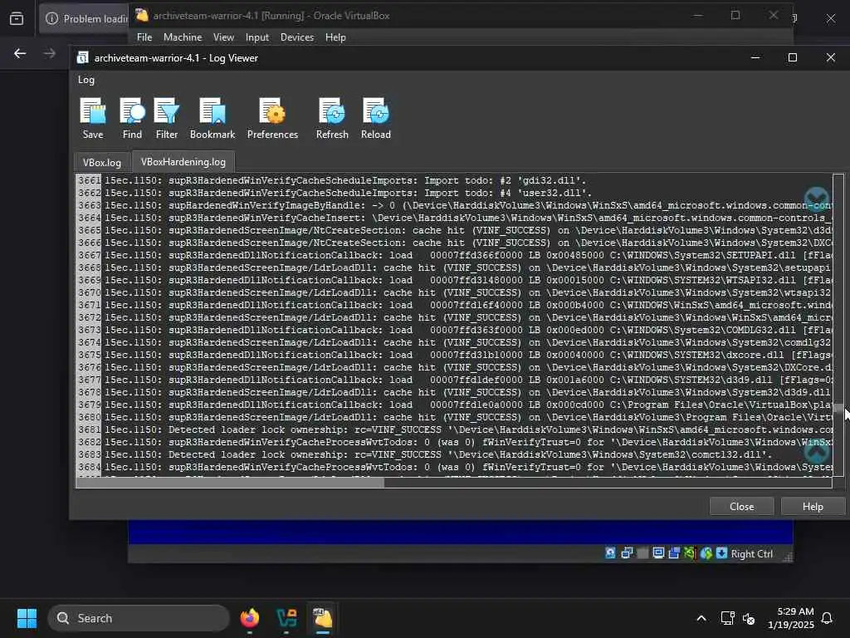The width and height of the screenshot is (850, 638).
Task: Click the display status bar icon
Action: tap(658, 552)
